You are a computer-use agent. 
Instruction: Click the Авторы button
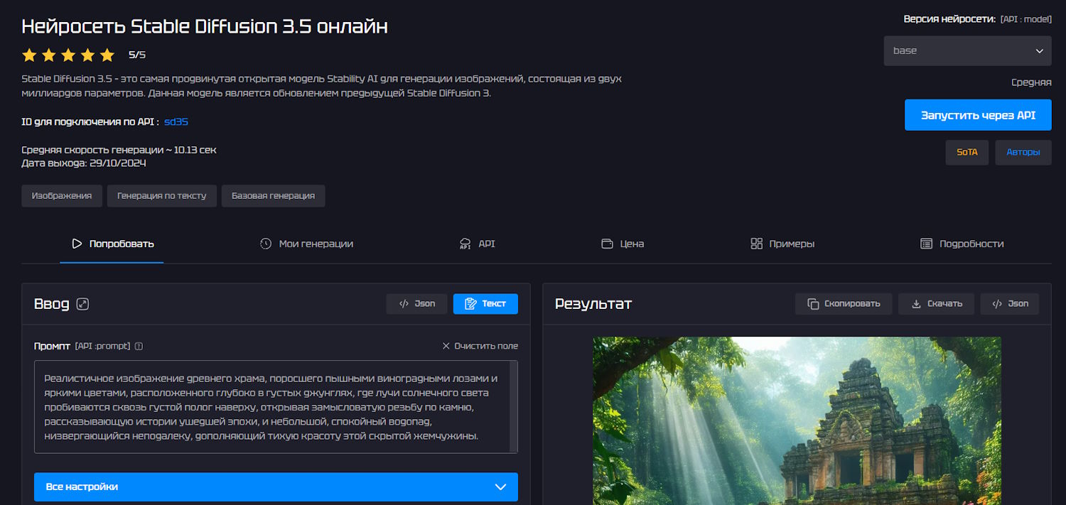1023,152
